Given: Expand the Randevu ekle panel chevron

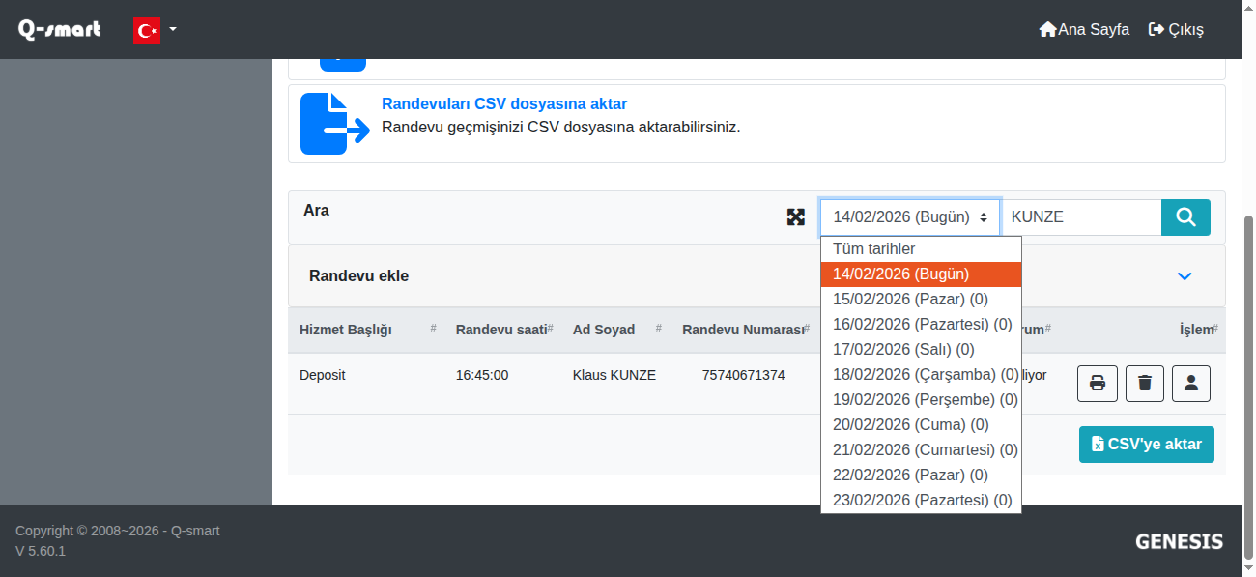Looking at the screenshot, I should coord(1185,276).
